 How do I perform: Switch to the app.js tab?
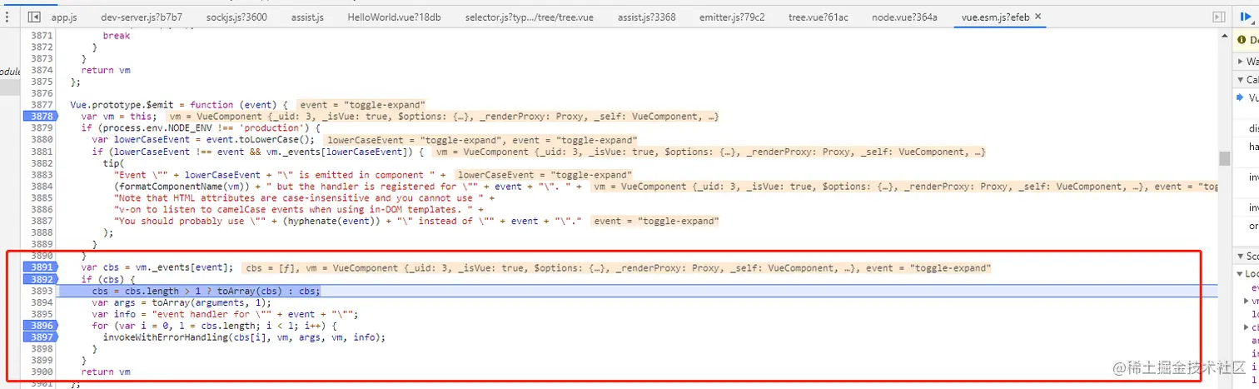[64, 17]
